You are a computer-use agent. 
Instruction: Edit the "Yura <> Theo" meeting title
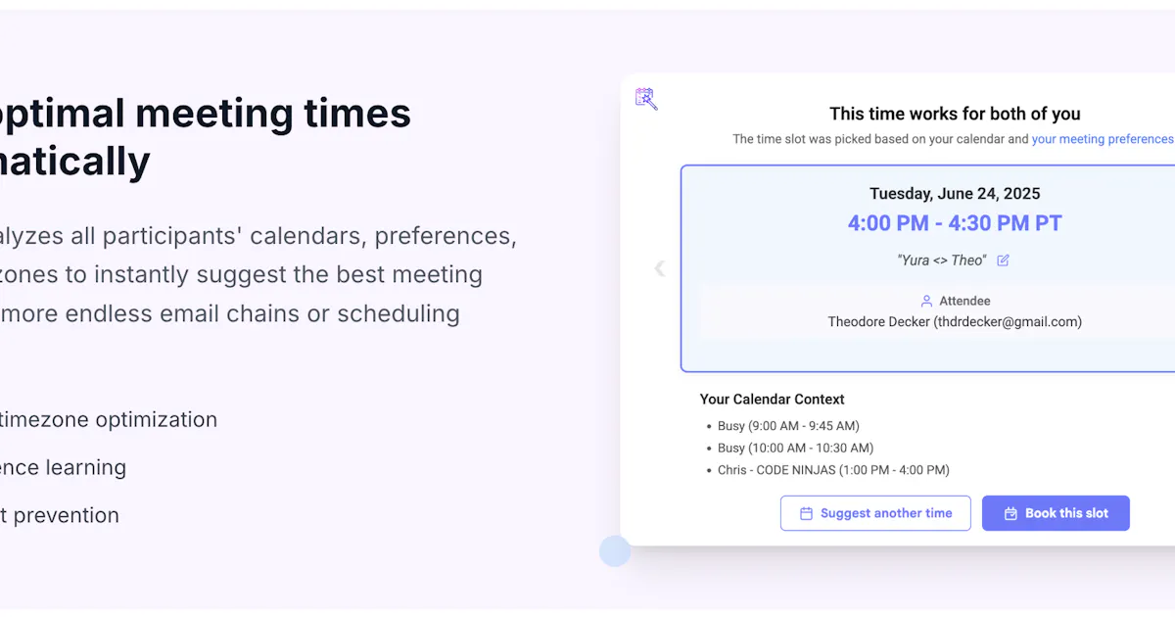pyautogui.click(x=1003, y=261)
